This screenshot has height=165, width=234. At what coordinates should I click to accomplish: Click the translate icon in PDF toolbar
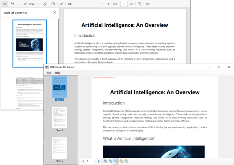(70, 4)
